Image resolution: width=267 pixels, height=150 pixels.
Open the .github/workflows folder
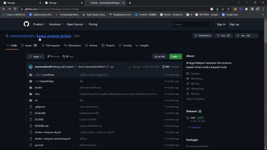[x=45, y=75]
